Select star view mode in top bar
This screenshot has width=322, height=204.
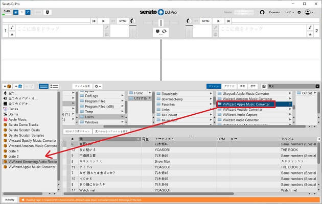click(x=16, y=12)
